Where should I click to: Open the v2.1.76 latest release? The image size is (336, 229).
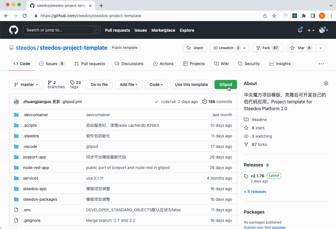pos(257,176)
